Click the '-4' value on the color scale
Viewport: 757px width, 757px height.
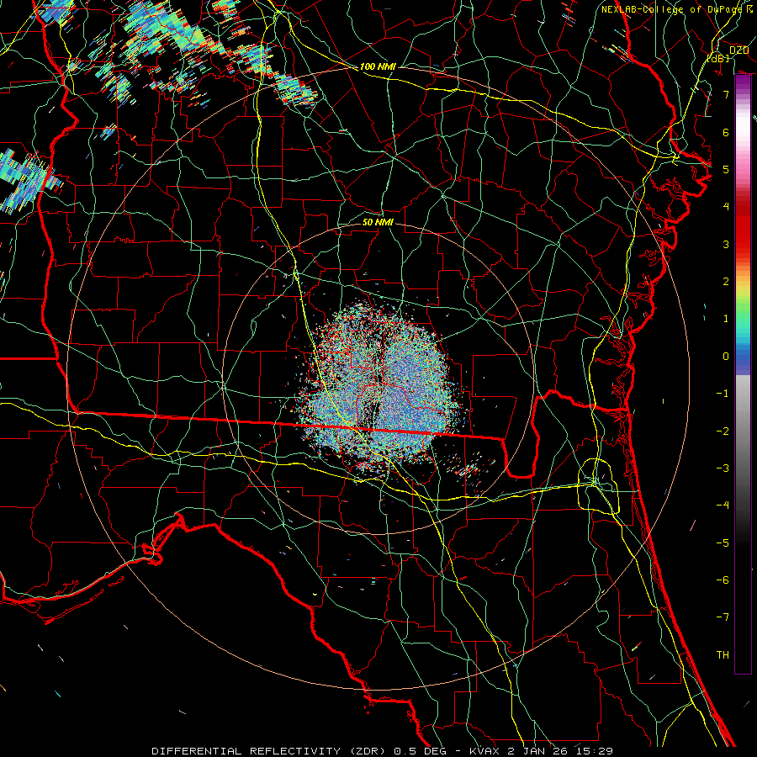click(723, 506)
